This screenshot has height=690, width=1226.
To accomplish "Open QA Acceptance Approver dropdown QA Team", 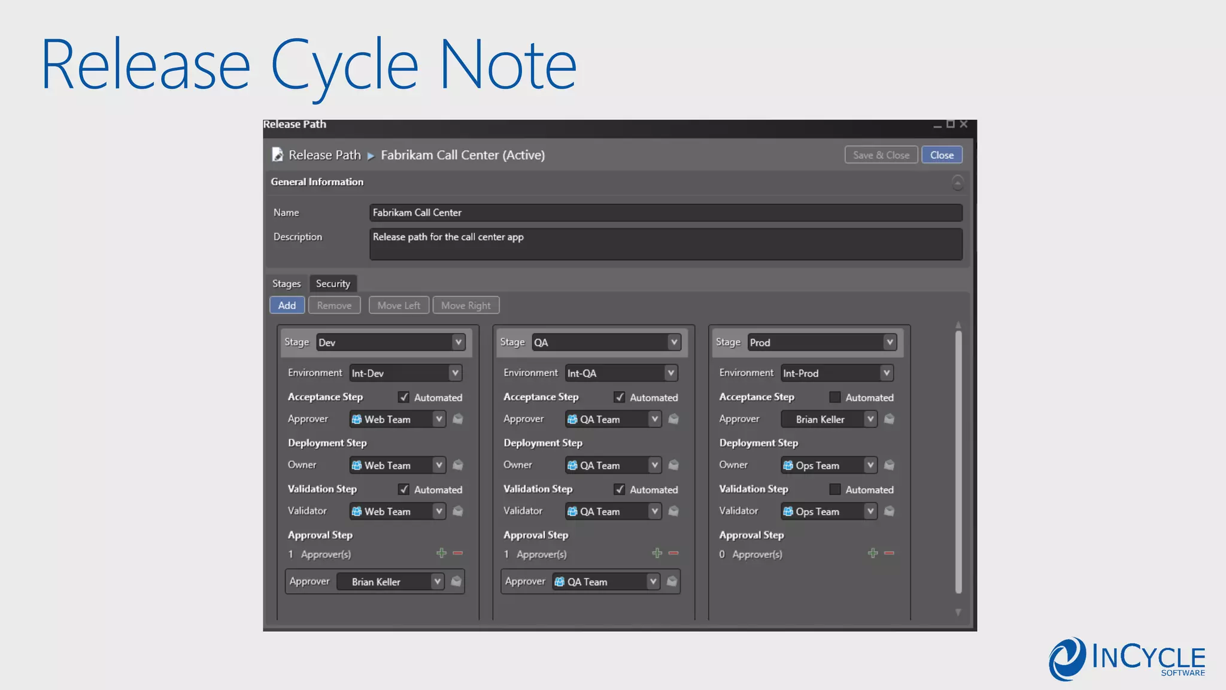I will [614, 419].
